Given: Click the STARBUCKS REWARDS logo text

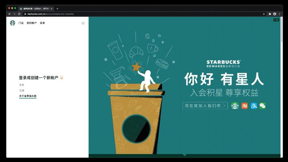Looking at the screenshot, I should coord(223,64).
